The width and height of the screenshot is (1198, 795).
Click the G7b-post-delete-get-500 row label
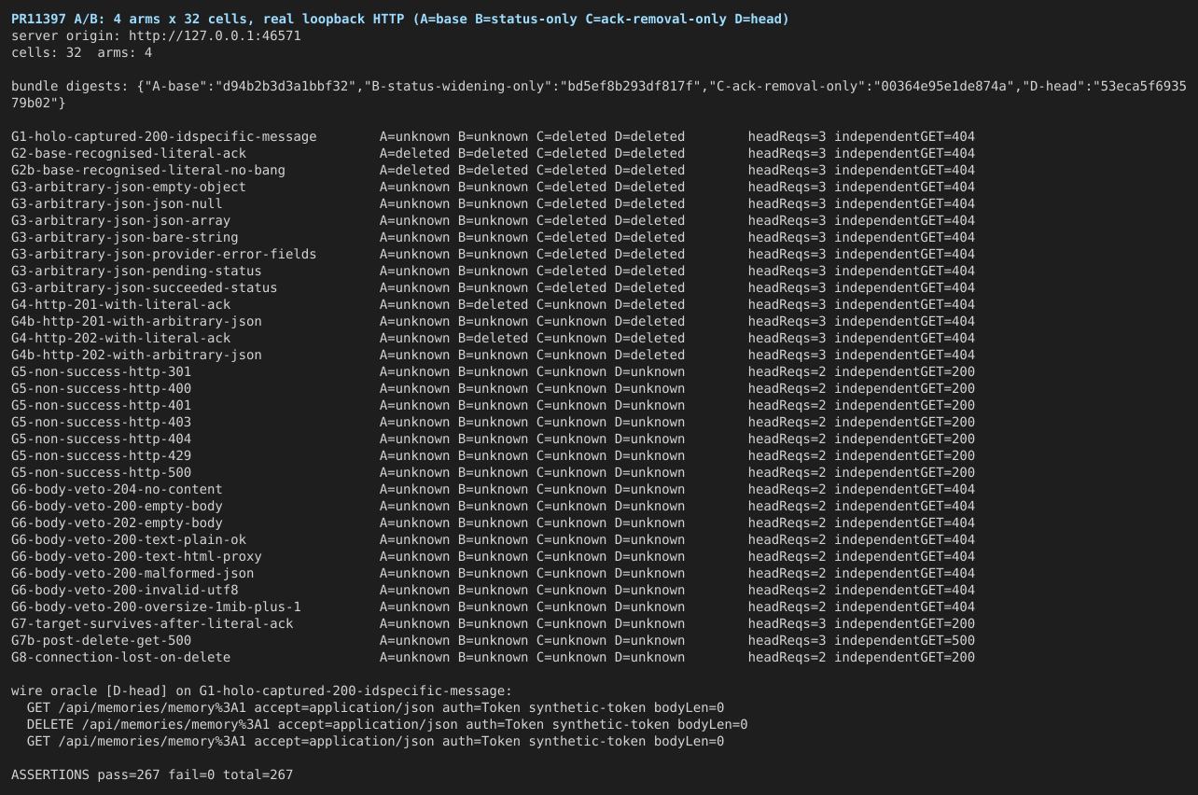pos(102,640)
